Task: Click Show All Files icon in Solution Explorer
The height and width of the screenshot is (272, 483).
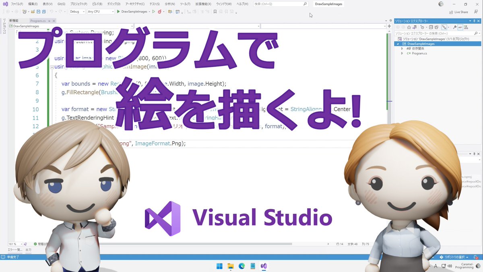Action: pos(437,27)
